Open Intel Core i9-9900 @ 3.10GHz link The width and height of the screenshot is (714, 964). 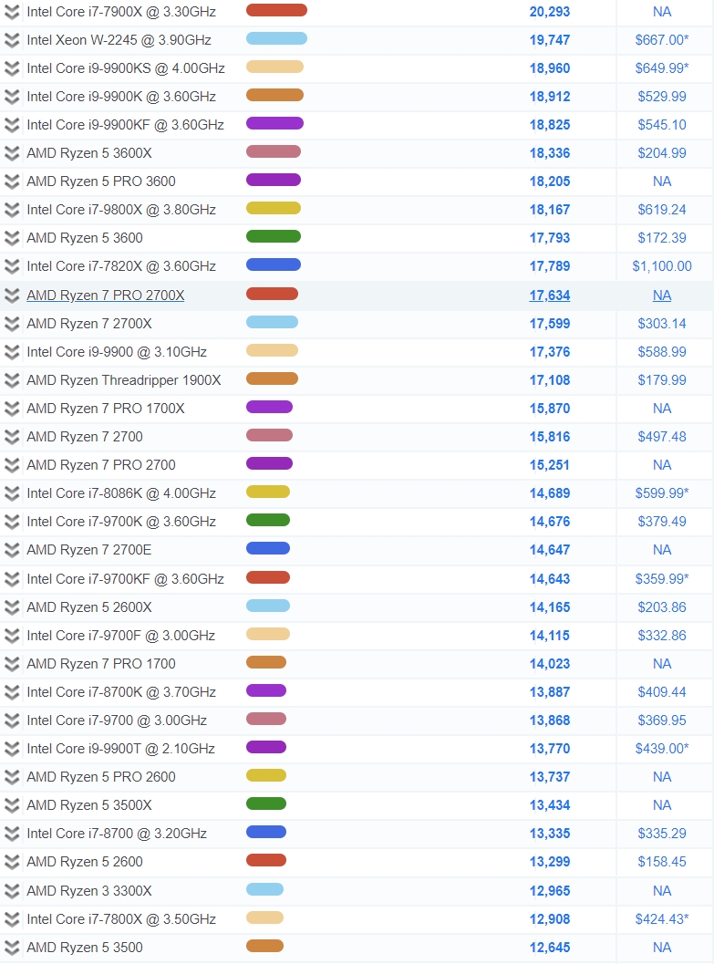[117, 352]
